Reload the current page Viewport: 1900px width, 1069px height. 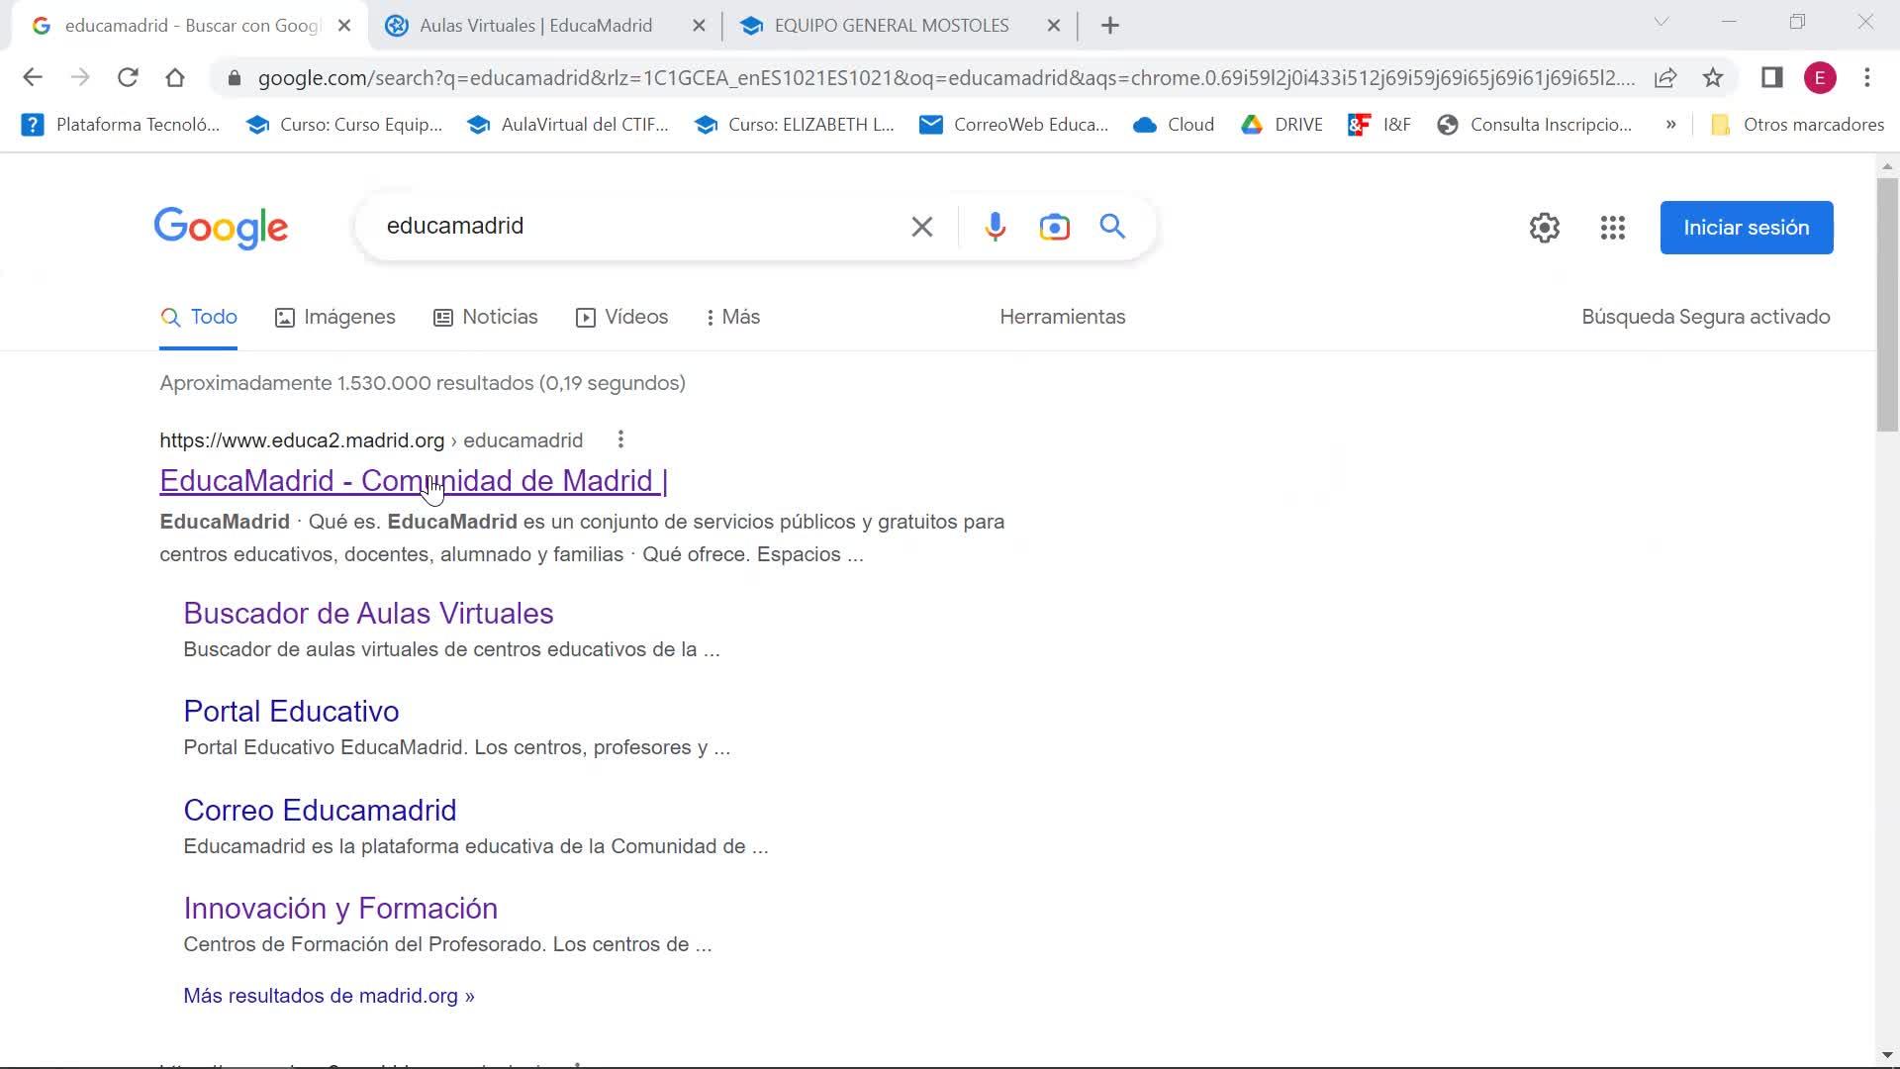128,77
